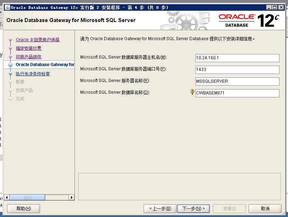The image size is (288, 217).
Task: Click the disabled '完成' step text
Action: coord(20,99)
